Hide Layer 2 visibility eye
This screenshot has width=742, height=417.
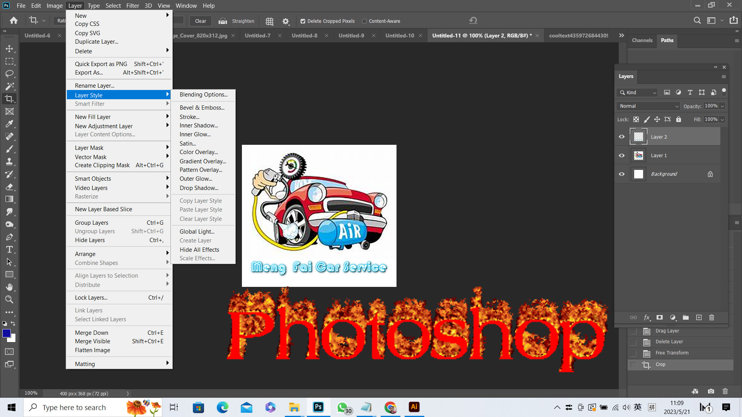coord(621,137)
